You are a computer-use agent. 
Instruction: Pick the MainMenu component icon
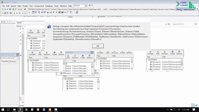coord(36,12)
